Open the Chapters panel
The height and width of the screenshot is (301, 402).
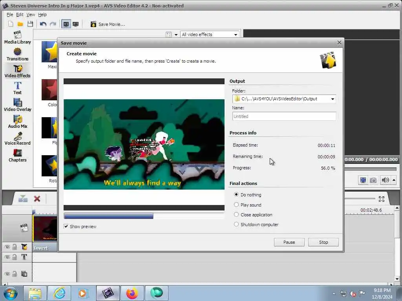pyautogui.click(x=17, y=156)
